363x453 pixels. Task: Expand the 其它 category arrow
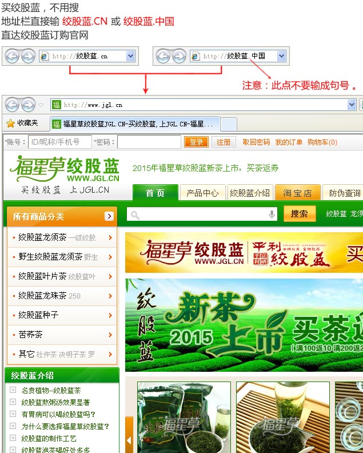pyautogui.click(x=110, y=354)
